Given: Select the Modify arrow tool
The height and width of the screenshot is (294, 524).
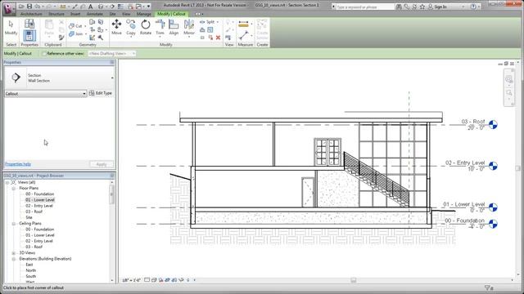Looking at the screenshot, I should click(x=11, y=27).
